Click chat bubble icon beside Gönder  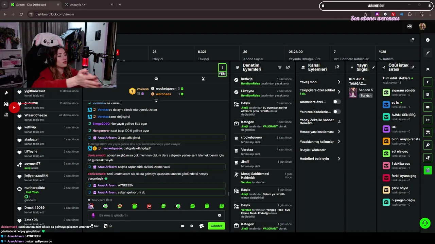coord(182,226)
